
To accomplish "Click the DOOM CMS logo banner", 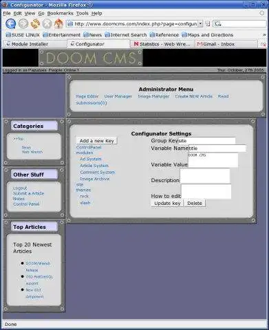I will (91, 58).
